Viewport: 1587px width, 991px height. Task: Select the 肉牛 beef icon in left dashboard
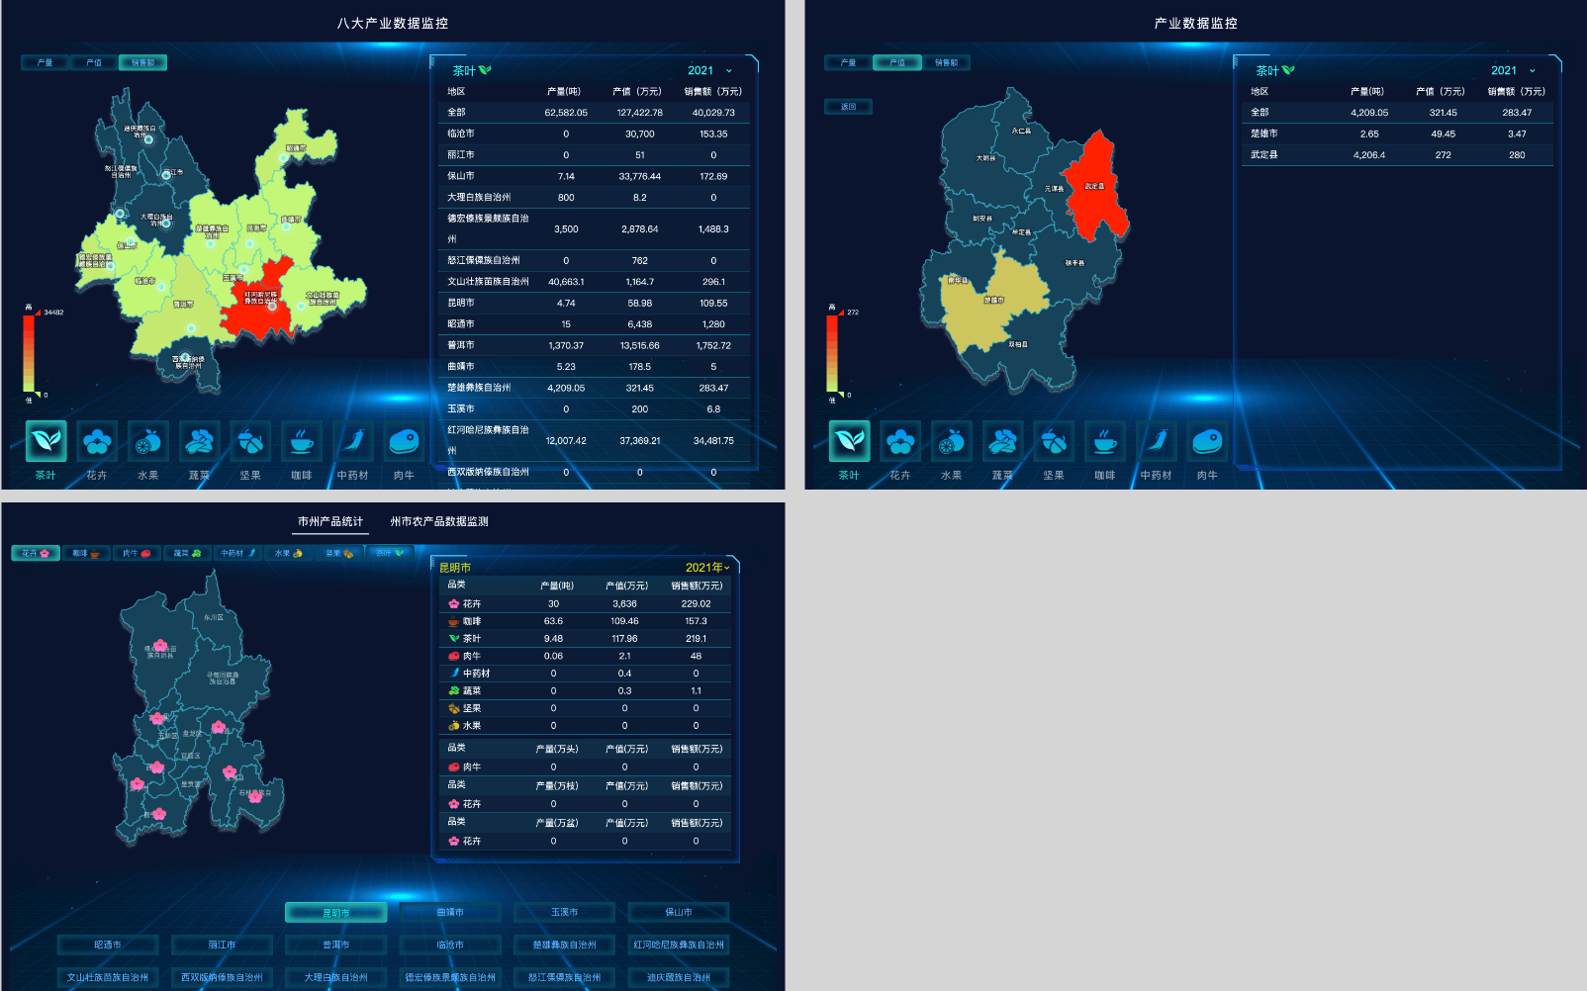(x=404, y=441)
